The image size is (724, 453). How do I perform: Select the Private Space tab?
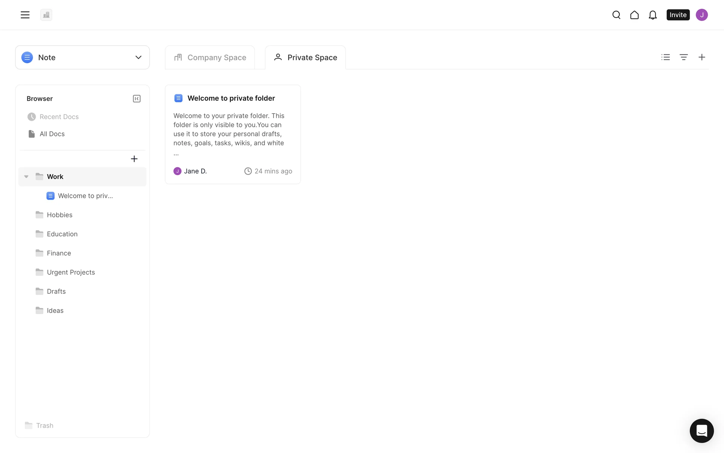point(305,57)
